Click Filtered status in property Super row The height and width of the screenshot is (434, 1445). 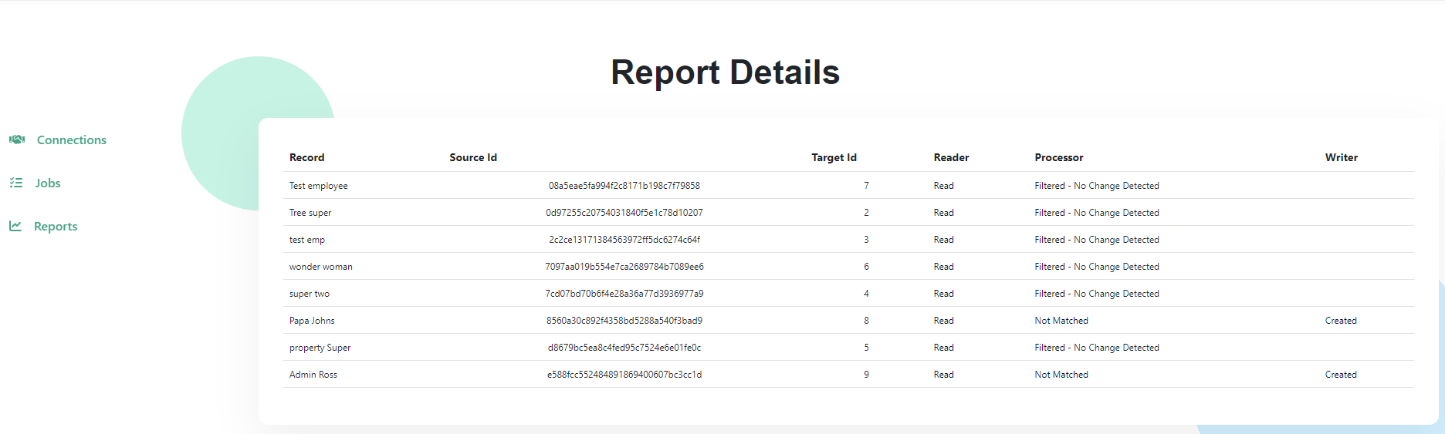pyautogui.click(x=1097, y=348)
